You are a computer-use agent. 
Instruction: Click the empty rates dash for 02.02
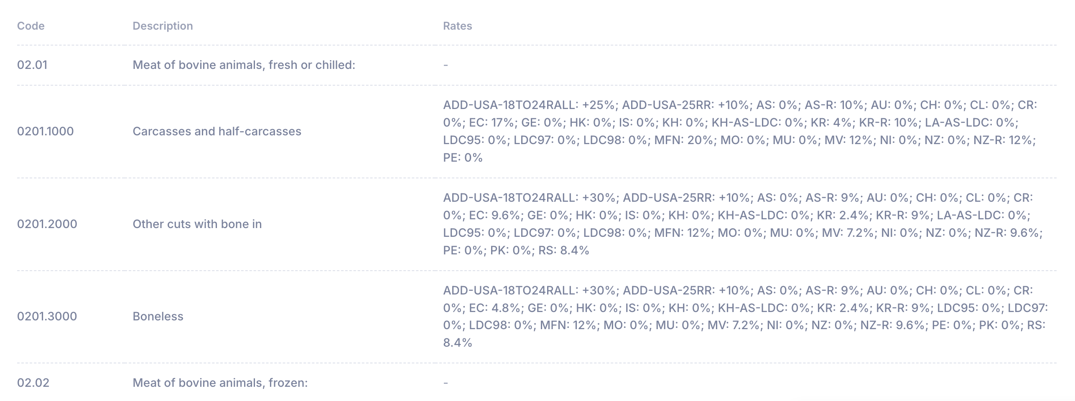tap(446, 383)
